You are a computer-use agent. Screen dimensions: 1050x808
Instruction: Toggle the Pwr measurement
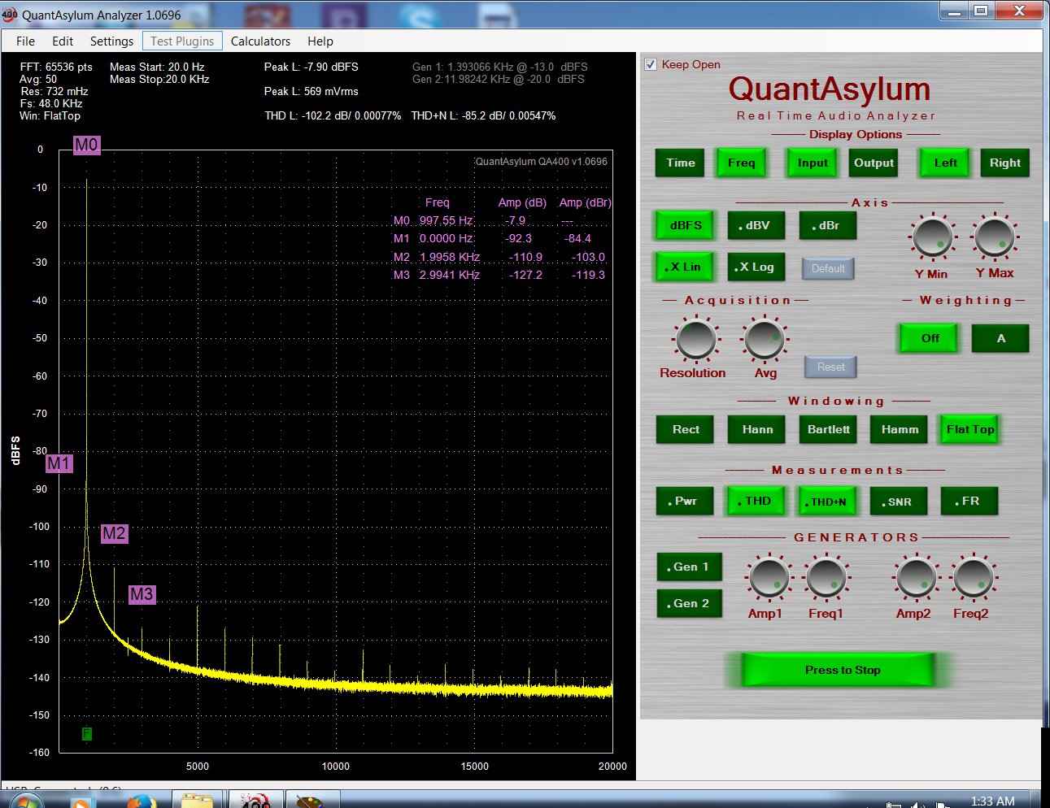(685, 501)
